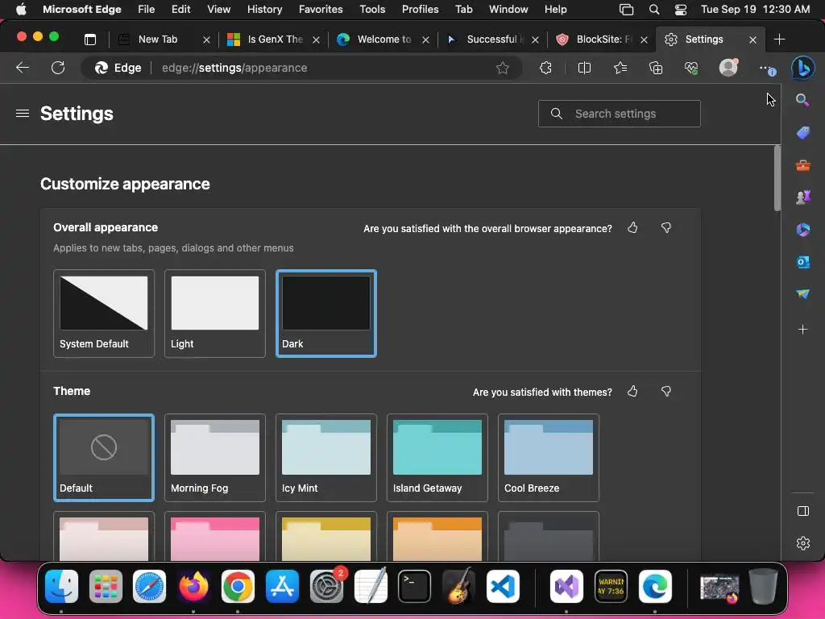The width and height of the screenshot is (825, 619).
Task: Thumbs down the overall browser appearance
Action: pyautogui.click(x=666, y=227)
